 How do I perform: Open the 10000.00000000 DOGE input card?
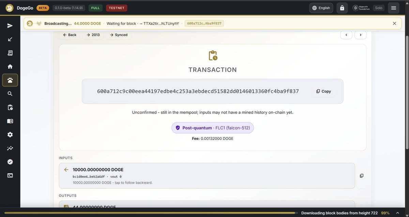[x=207, y=176]
